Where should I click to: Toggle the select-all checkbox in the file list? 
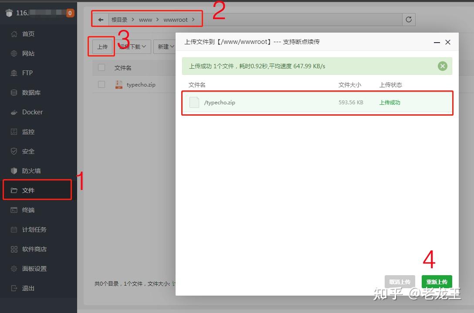[101, 67]
